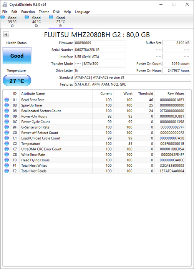The image size is (194, 269).
Task: Click the Worst column header
Action: click(123, 93)
